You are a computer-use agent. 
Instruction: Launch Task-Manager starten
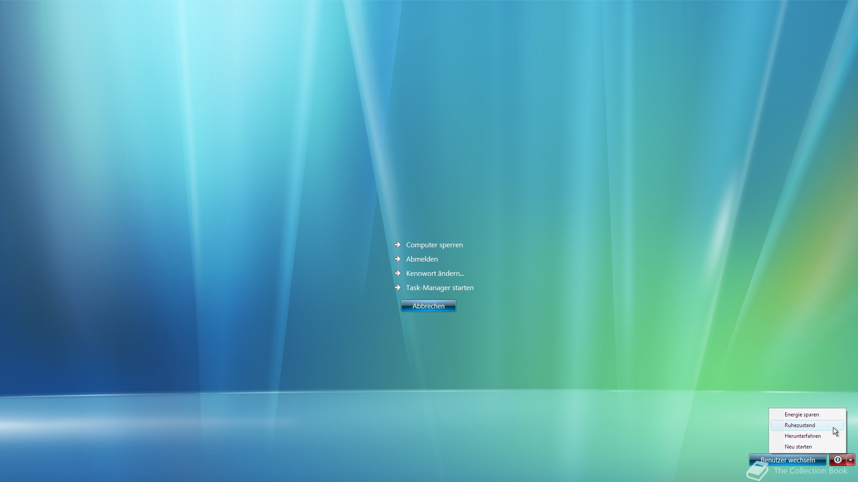[x=440, y=288]
